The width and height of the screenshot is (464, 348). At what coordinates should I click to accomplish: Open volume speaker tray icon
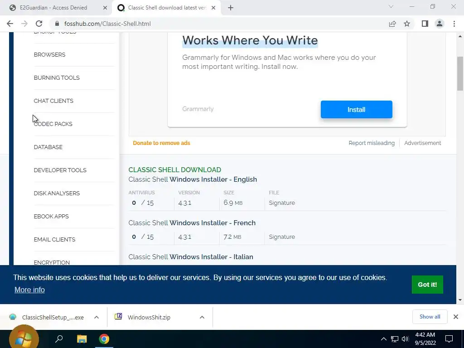point(405,339)
